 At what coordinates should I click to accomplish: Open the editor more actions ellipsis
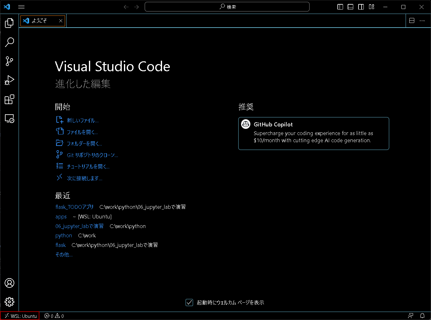click(x=422, y=21)
